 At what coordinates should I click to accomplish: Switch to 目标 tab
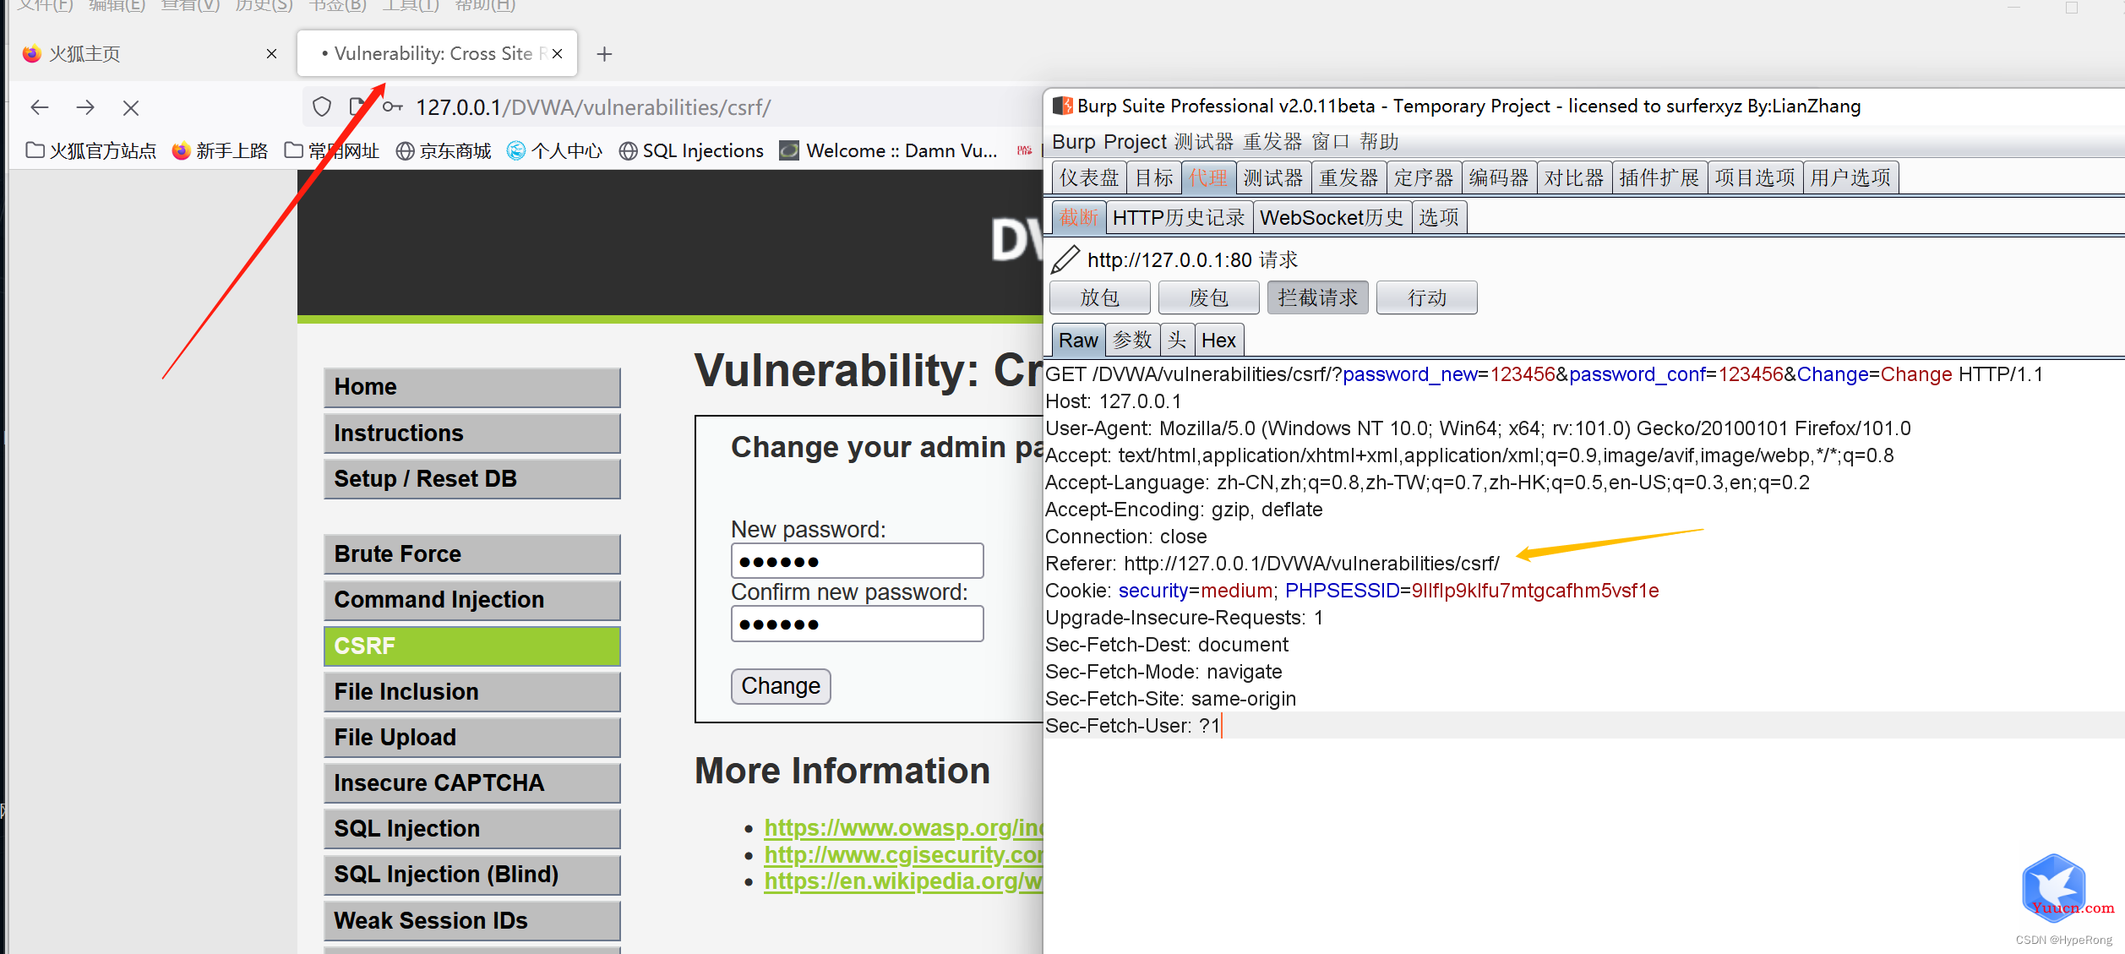tap(1154, 177)
